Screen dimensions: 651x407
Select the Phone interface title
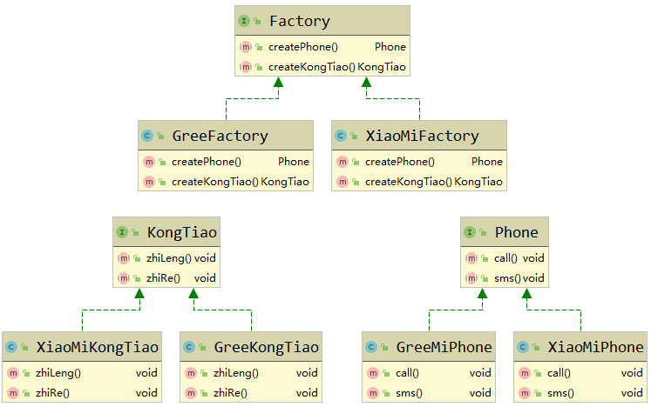pos(517,232)
